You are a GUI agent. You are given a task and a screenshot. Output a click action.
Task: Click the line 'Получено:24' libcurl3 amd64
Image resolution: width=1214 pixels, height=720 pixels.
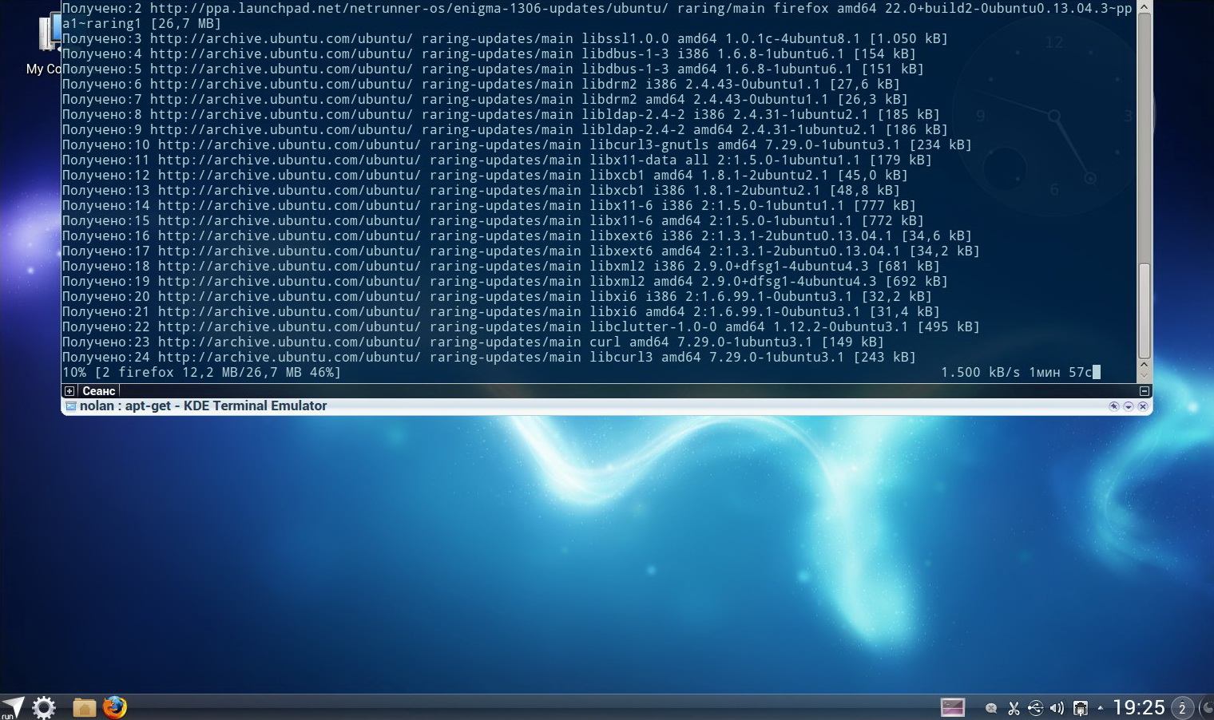point(489,357)
